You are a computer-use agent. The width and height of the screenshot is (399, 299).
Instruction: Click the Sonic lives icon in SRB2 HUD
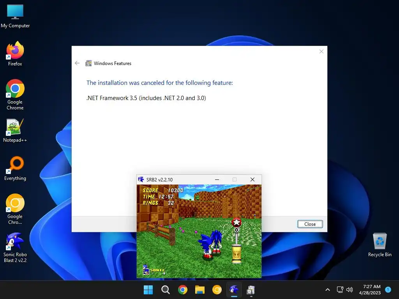[x=146, y=270]
